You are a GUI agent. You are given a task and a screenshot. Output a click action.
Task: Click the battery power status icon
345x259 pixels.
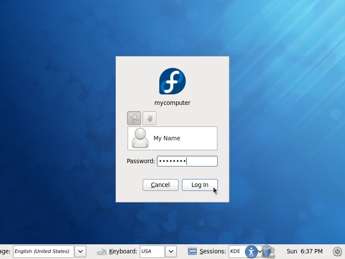tap(268, 251)
